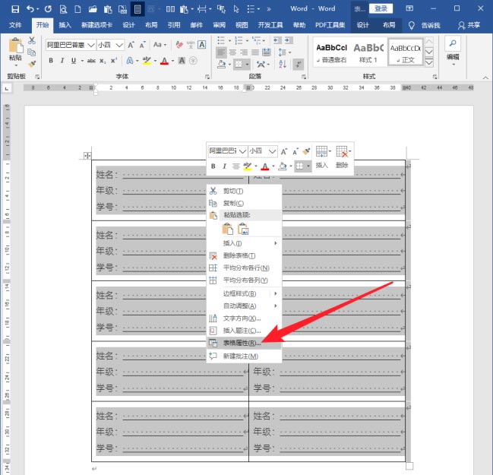The image size is (493, 475).
Task: Expand the styles gallery More arrow
Action: pyautogui.click(x=429, y=63)
